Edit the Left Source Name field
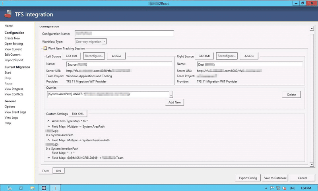 pos(119,64)
